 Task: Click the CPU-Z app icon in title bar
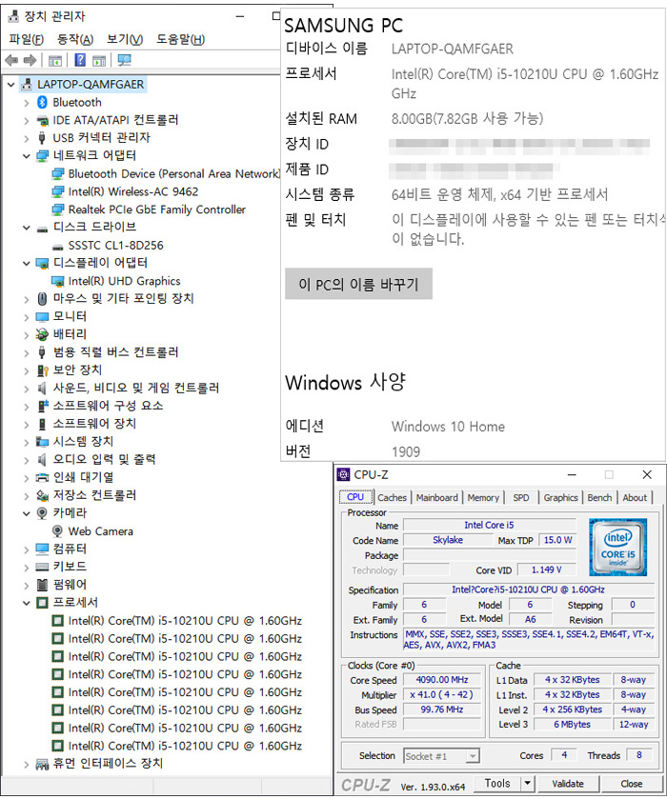tap(344, 475)
